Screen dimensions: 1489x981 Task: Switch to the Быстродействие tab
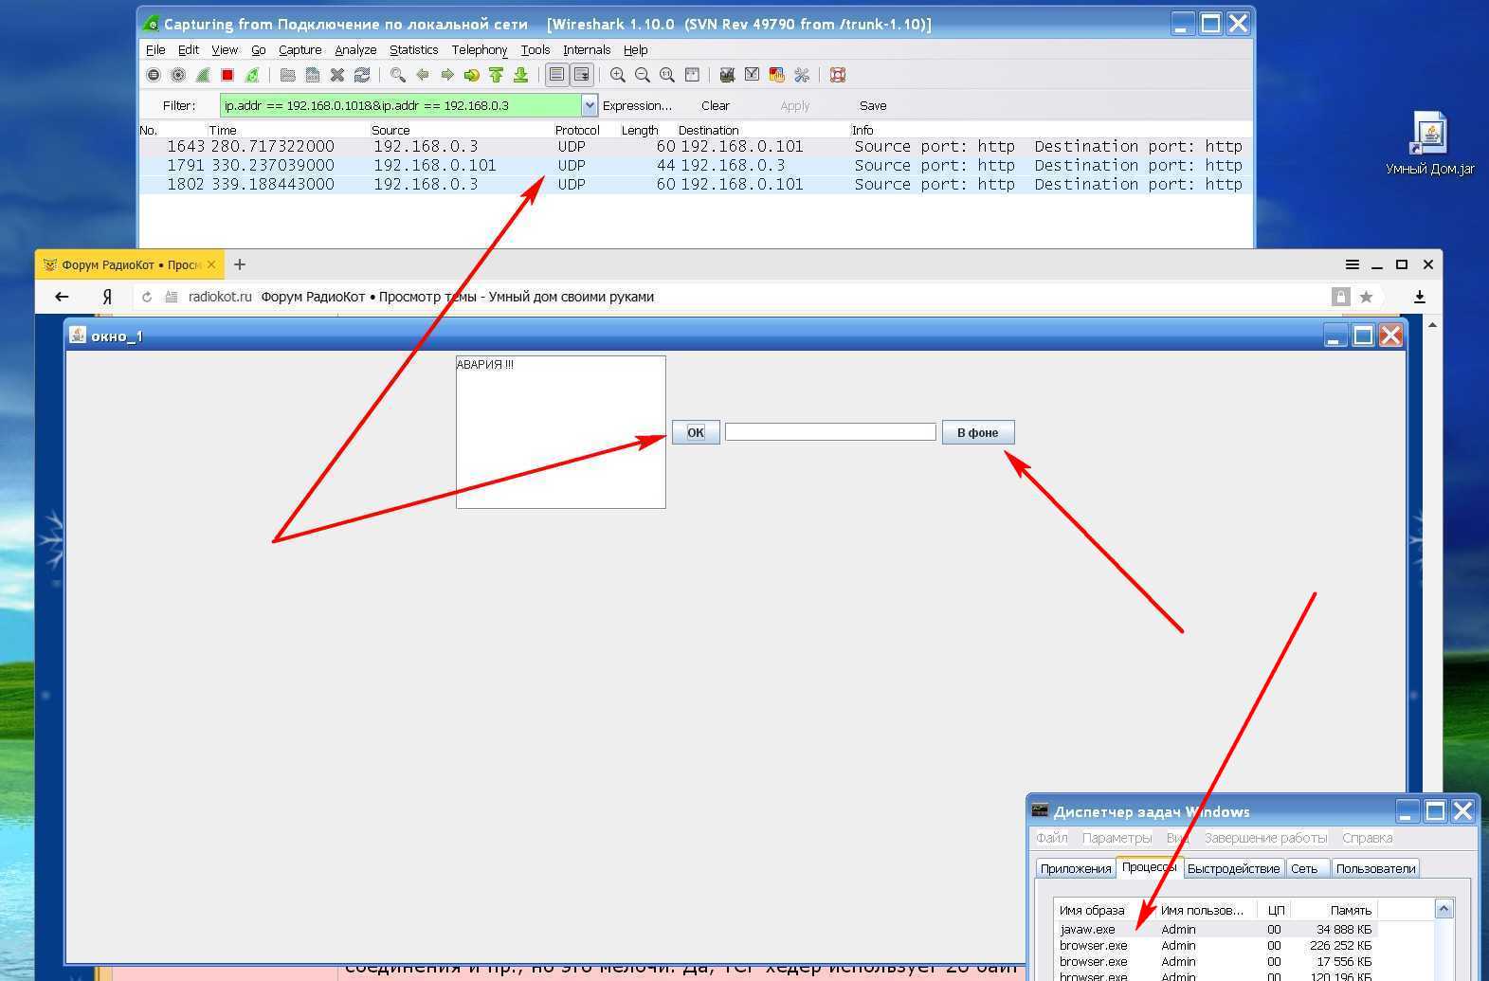click(x=1233, y=868)
